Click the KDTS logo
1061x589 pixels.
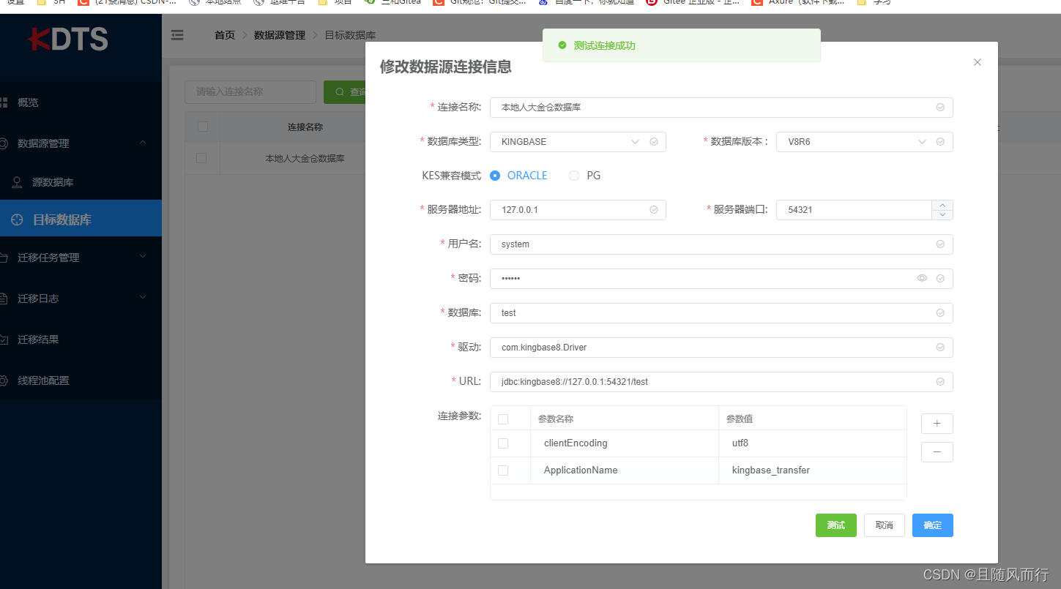click(68, 39)
